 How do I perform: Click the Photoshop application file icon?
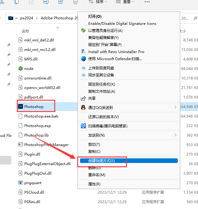21,106
